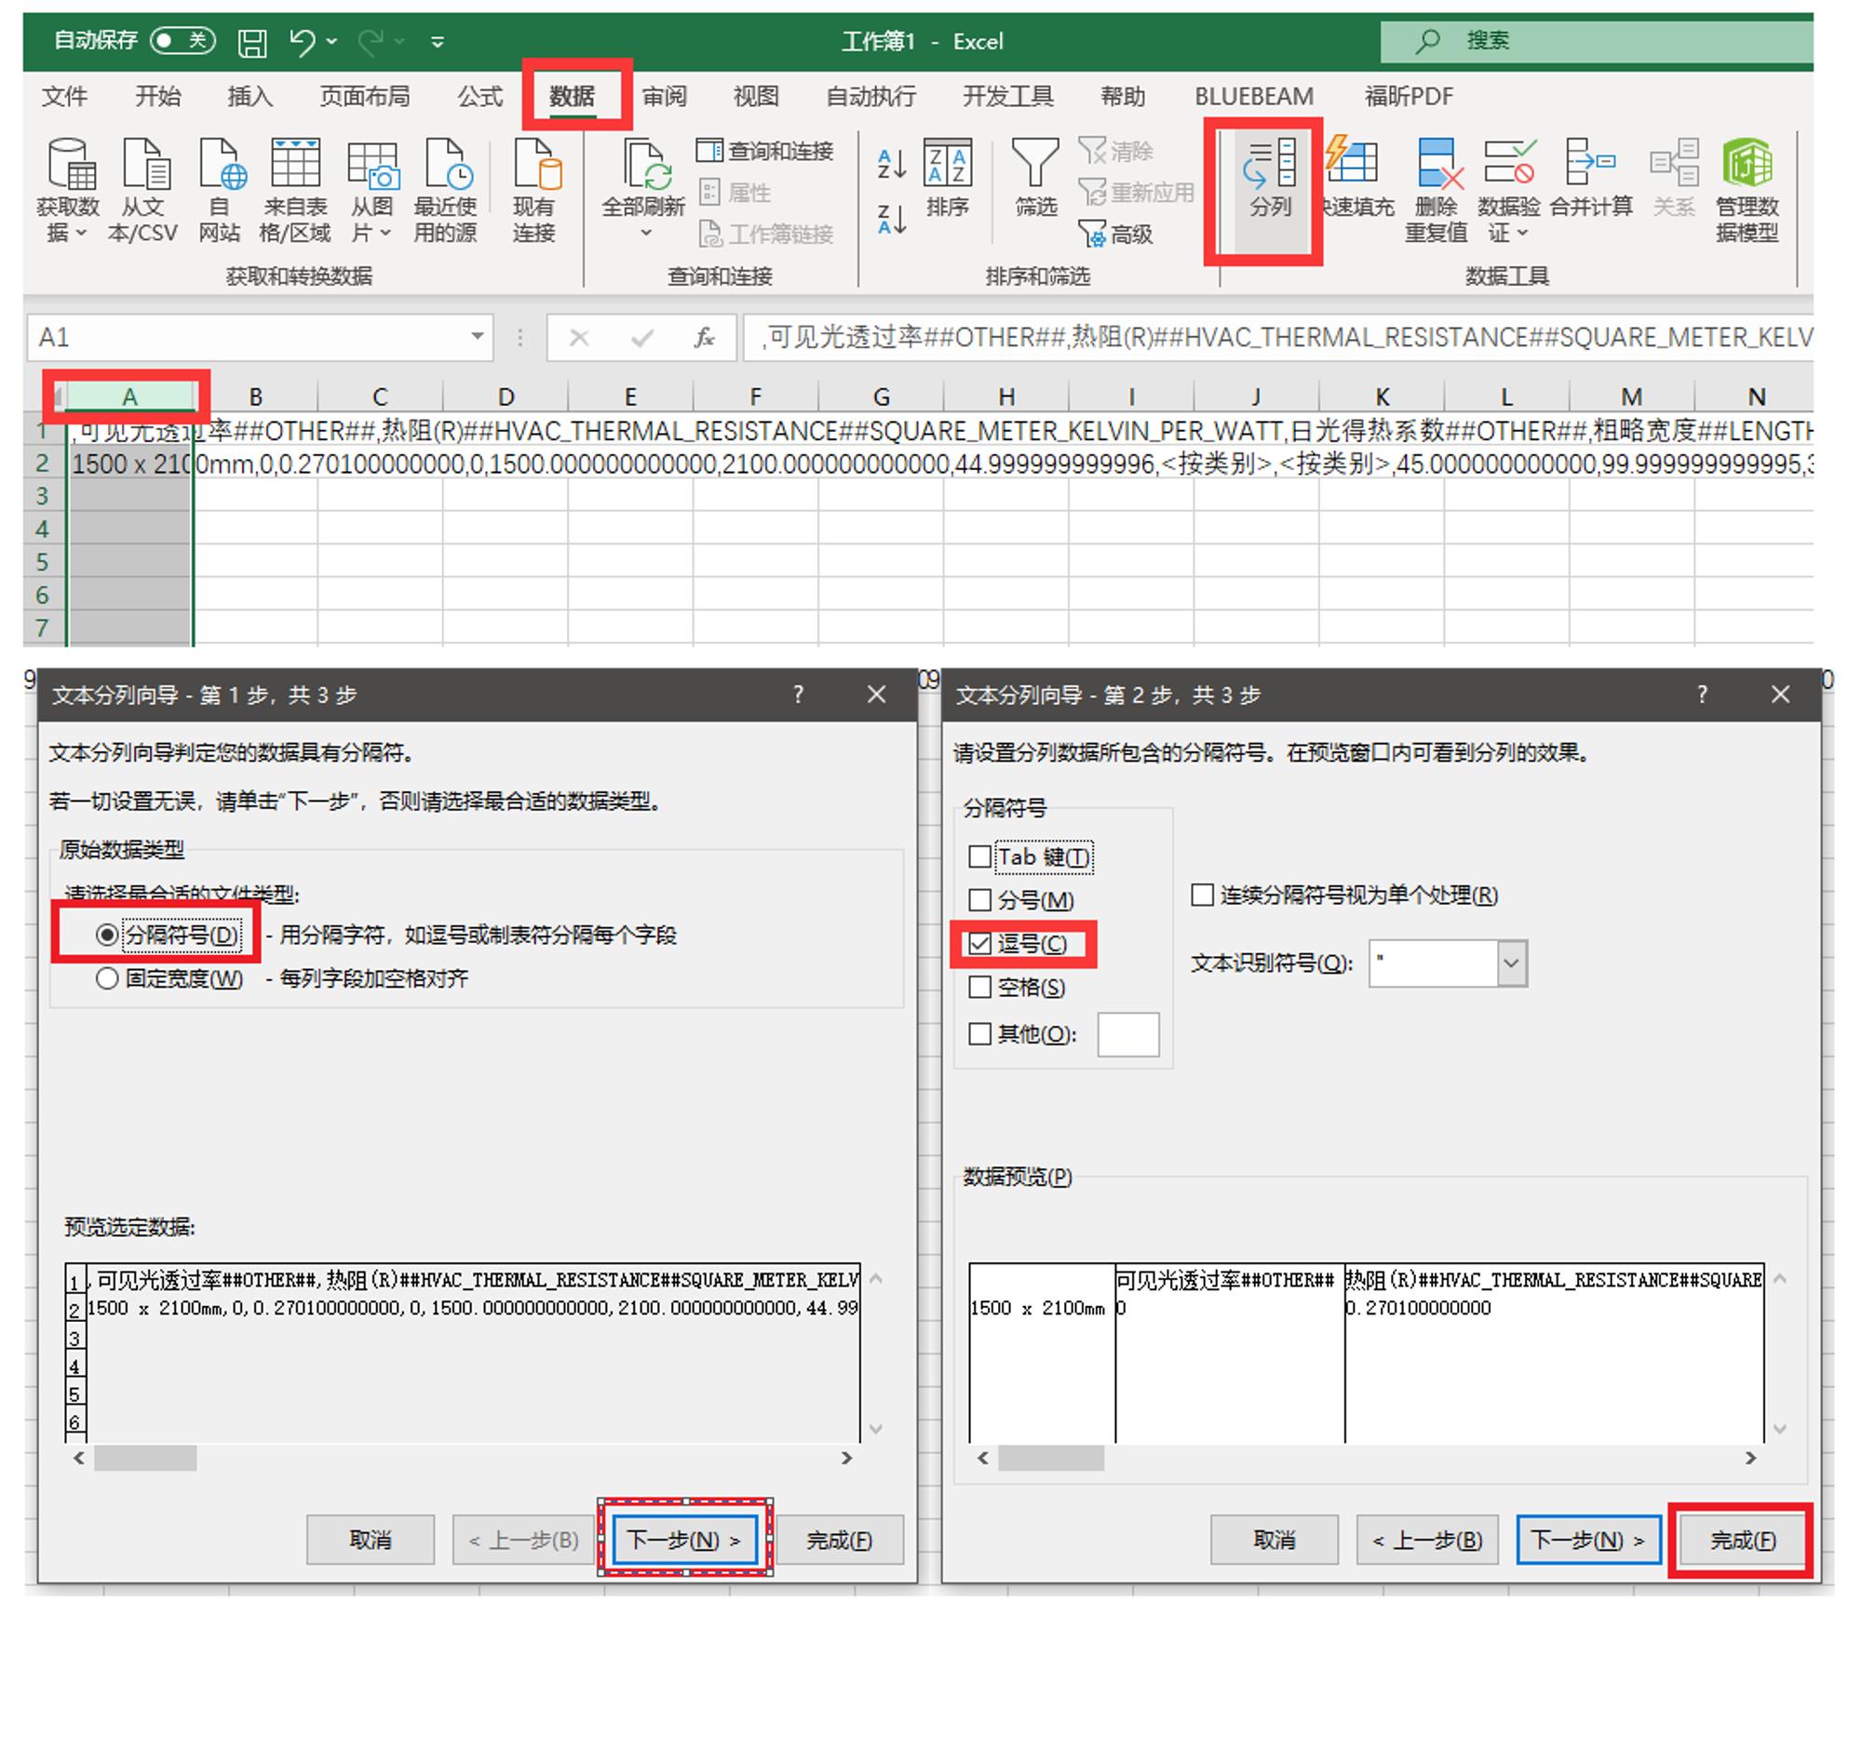The height and width of the screenshot is (1737, 1862).
Task: Open the Data (数据) ribbon tab
Action: coord(572,97)
